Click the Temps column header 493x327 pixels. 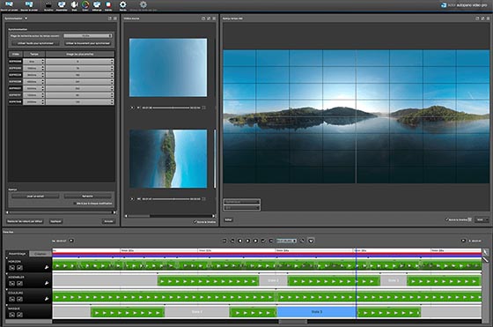click(34, 54)
